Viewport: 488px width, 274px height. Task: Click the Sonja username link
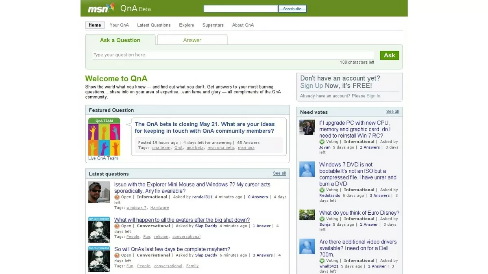325,224
